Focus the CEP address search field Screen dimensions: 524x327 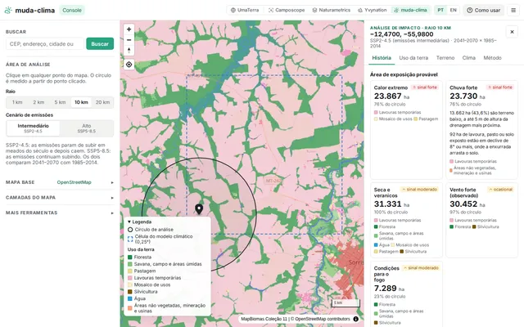44,43
